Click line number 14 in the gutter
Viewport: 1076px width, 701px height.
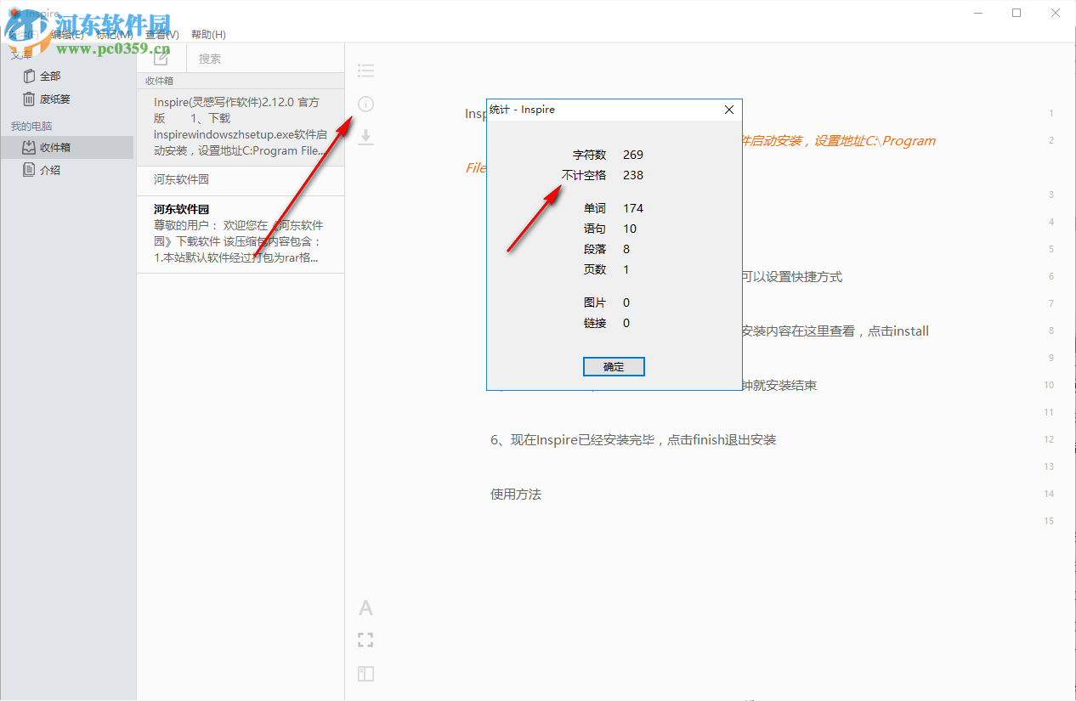[1049, 494]
